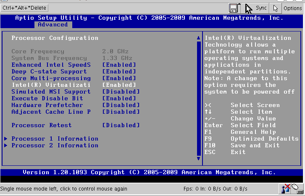Toggle the Intel(R) Virtualization Enabled value
This screenshot has width=305, height=196.
119,85
